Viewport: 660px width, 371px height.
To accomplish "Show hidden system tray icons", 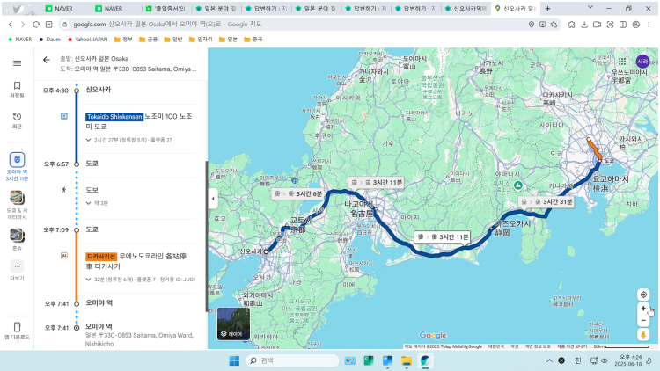I will (x=549, y=360).
